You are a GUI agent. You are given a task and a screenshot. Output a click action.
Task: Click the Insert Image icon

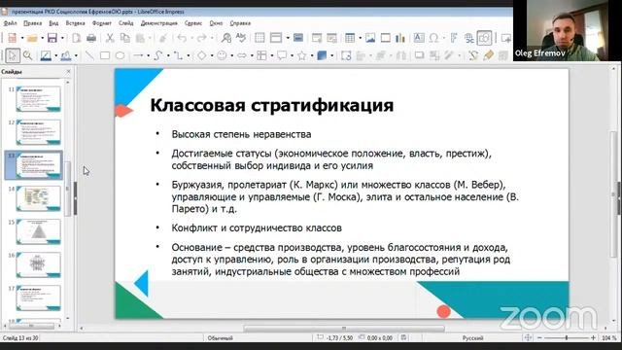[370, 38]
